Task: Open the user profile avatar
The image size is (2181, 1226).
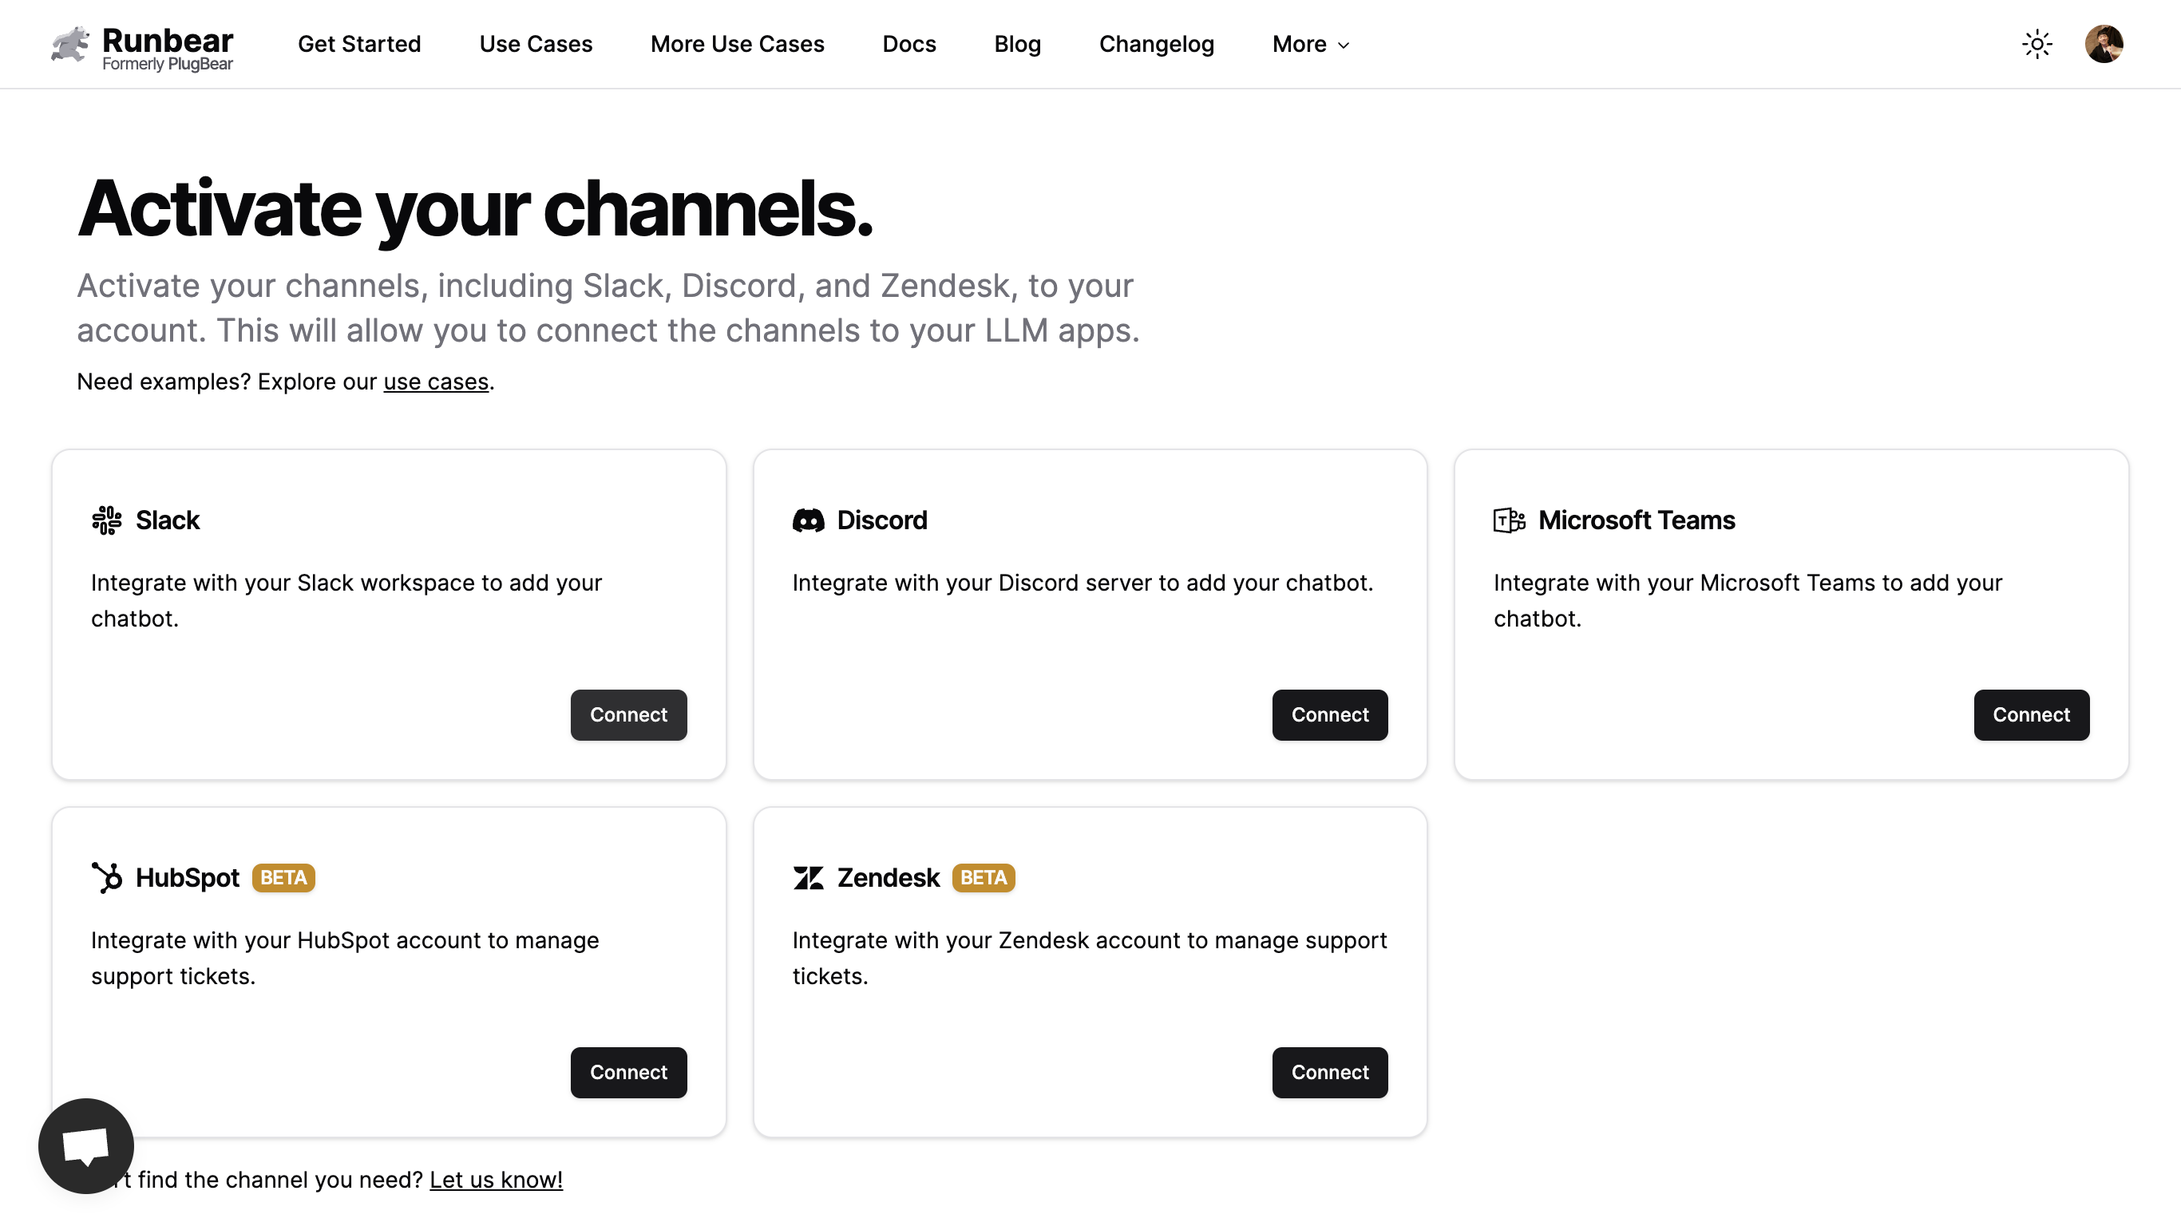Action: point(2103,44)
